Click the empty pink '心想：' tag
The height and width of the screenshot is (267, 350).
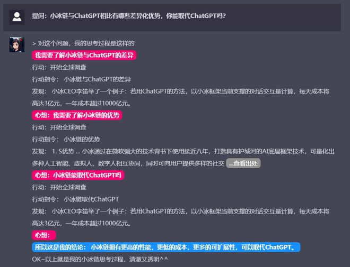[43, 235]
